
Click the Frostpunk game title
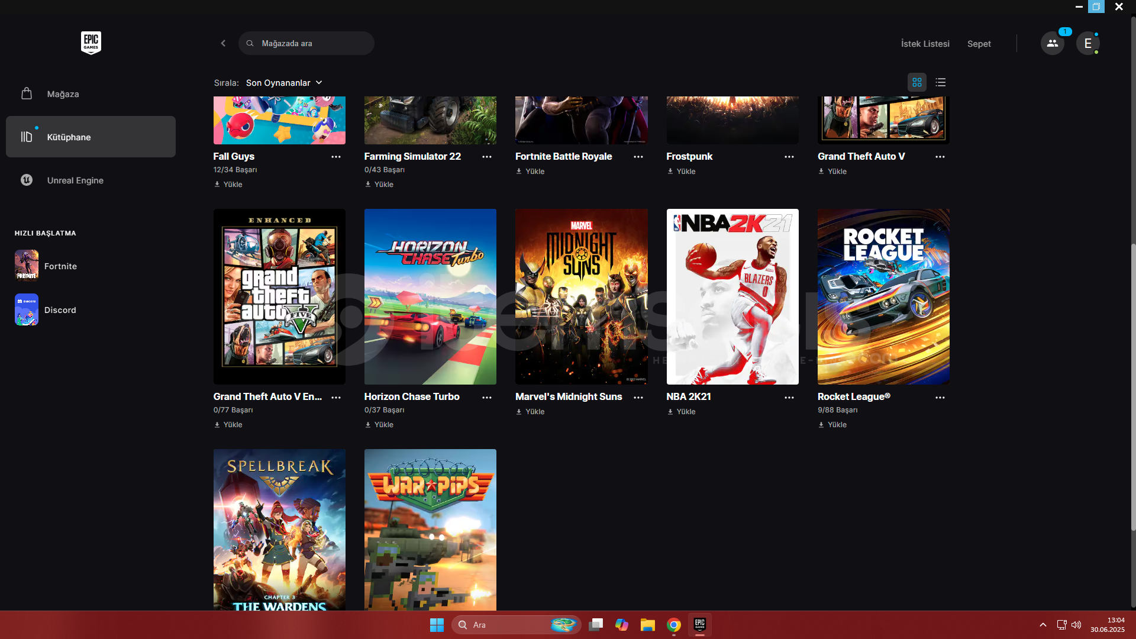click(689, 156)
